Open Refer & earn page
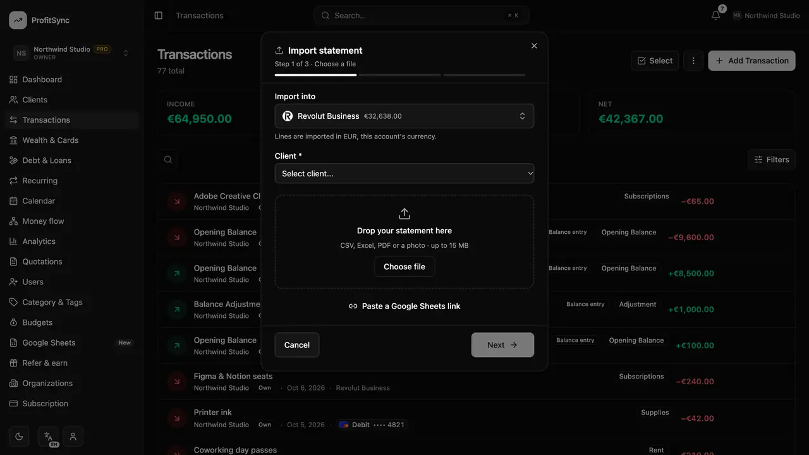809x455 pixels. tap(71, 363)
